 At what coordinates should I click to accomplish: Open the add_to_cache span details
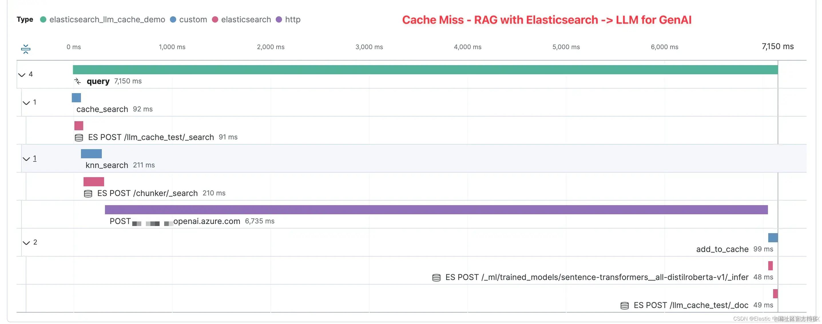pos(722,249)
